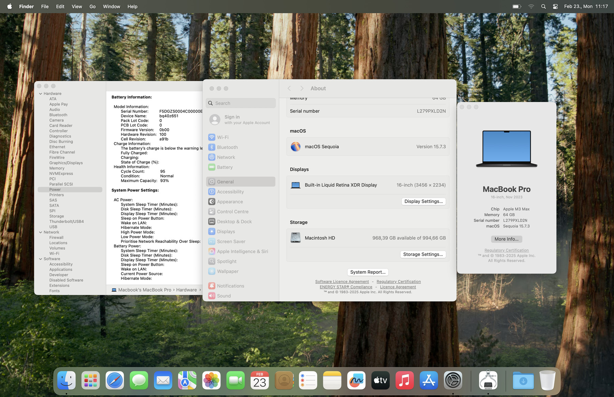Open Wi-Fi settings in the sidebar
The height and width of the screenshot is (397, 614).
(x=223, y=137)
